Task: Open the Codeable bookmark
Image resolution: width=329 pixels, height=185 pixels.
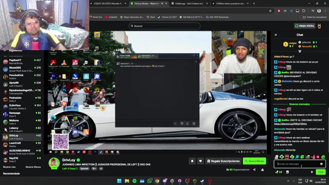Action: pyautogui.click(x=111, y=17)
